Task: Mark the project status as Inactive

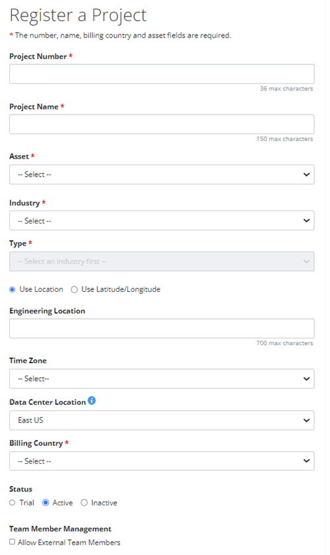Action: [84, 503]
